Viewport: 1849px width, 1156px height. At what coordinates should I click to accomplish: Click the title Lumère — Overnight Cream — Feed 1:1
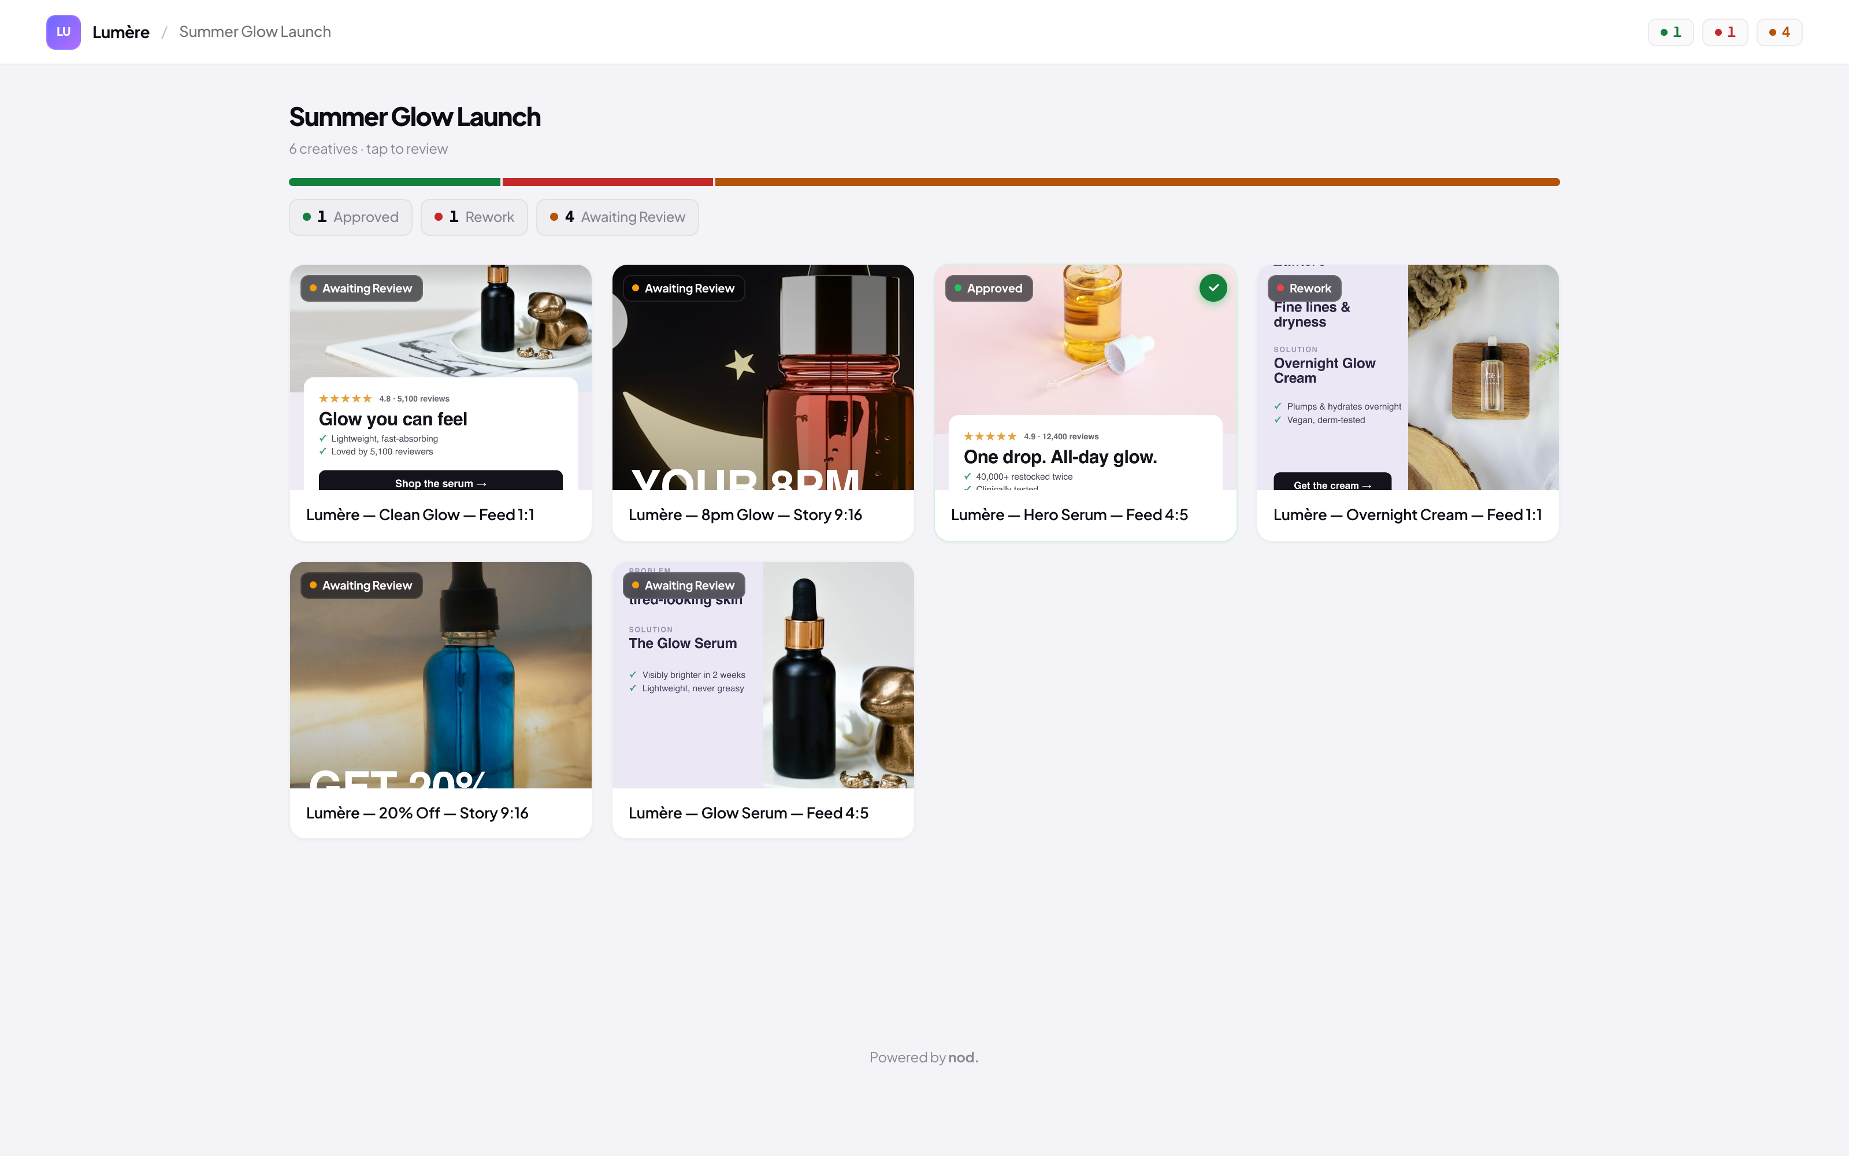coord(1408,516)
